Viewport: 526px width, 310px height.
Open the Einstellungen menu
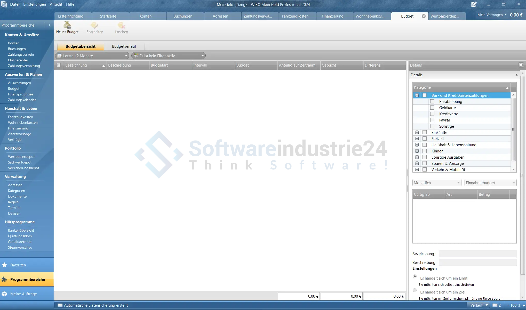35,4
